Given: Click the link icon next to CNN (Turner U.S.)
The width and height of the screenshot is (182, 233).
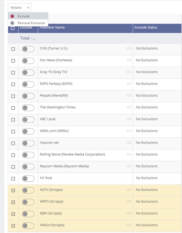Looking at the screenshot, I should tap(129, 48).
